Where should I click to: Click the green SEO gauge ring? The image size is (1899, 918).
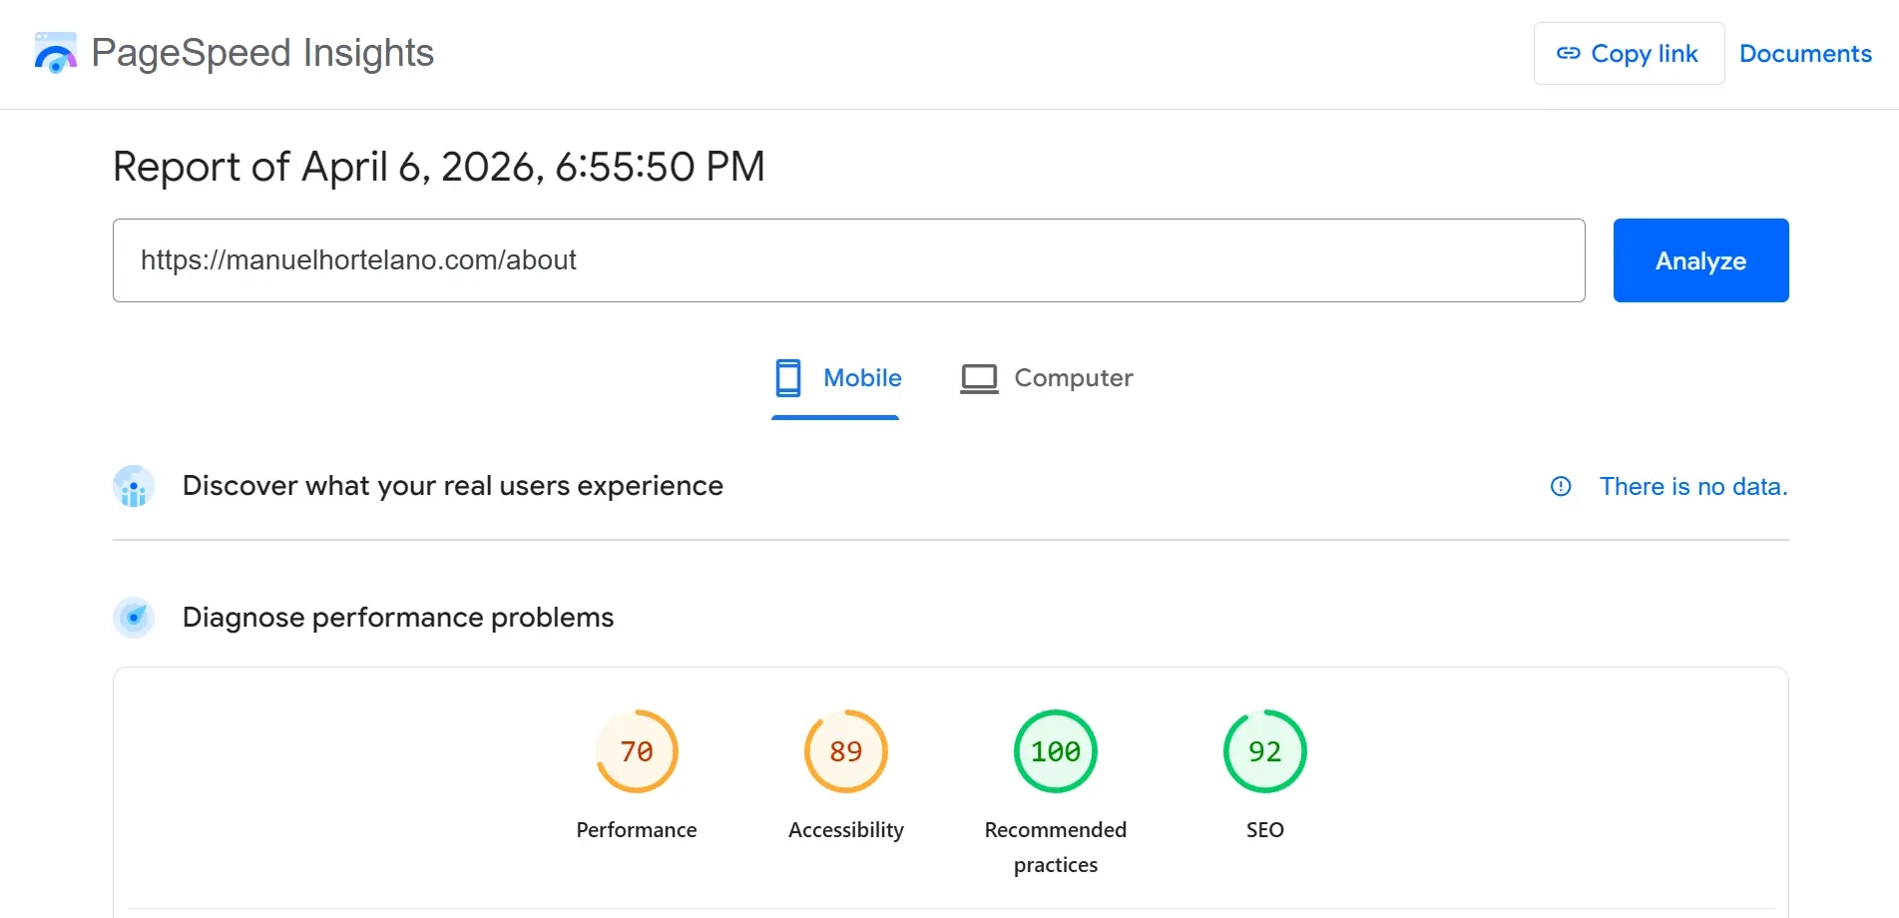tap(1264, 750)
